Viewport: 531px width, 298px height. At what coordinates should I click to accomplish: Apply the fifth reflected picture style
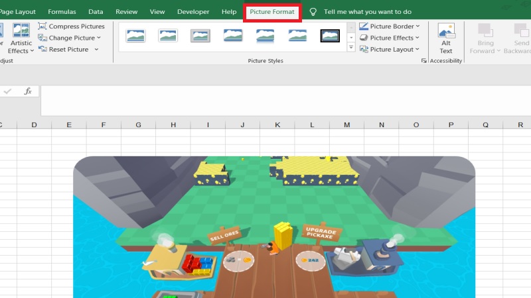(x=265, y=36)
